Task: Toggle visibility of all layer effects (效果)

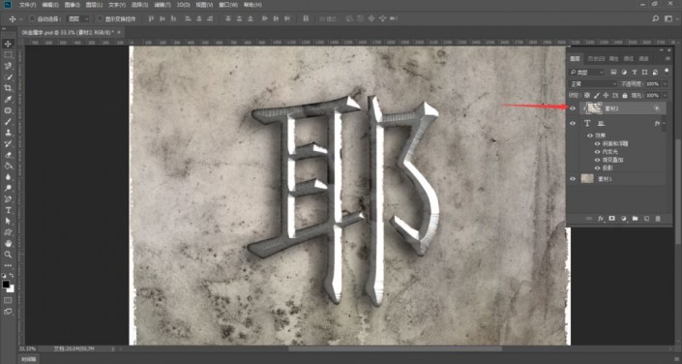Action: [x=590, y=136]
